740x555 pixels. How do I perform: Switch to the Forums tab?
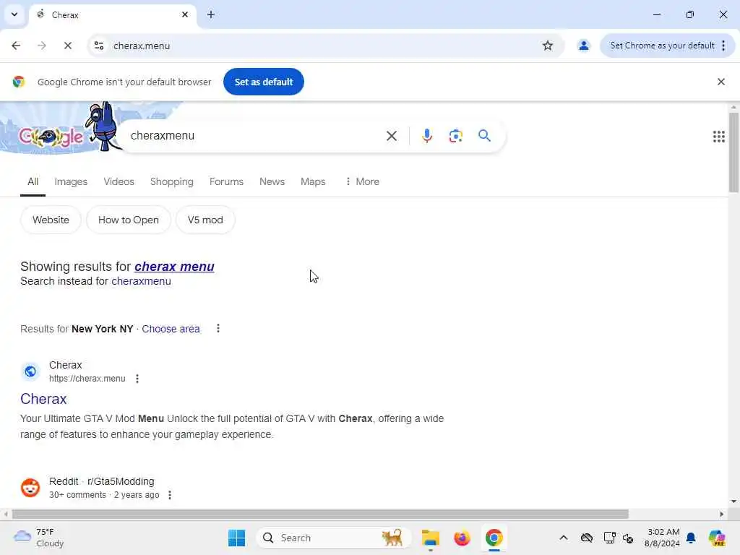tap(226, 181)
